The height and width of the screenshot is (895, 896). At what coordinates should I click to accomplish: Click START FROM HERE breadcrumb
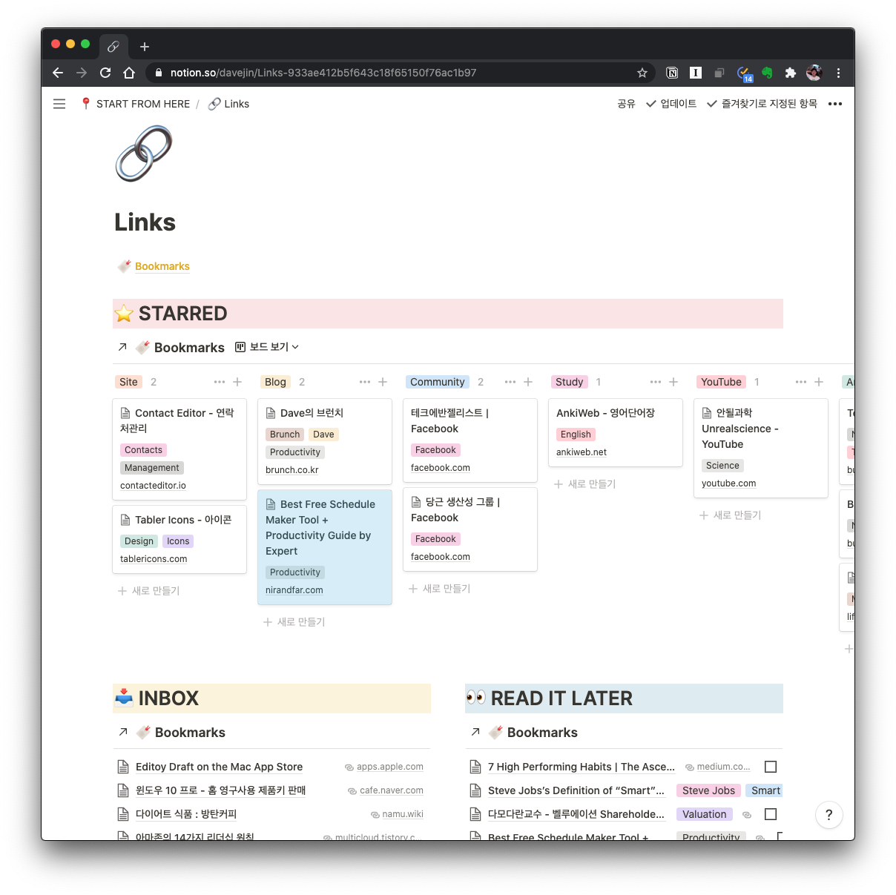pyautogui.click(x=136, y=104)
